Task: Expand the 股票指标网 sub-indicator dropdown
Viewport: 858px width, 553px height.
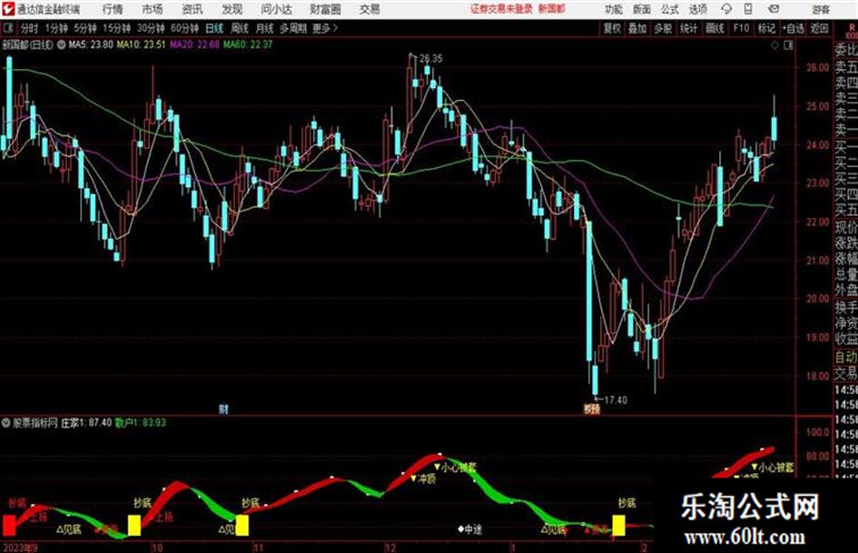Action: click(x=6, y=422)
